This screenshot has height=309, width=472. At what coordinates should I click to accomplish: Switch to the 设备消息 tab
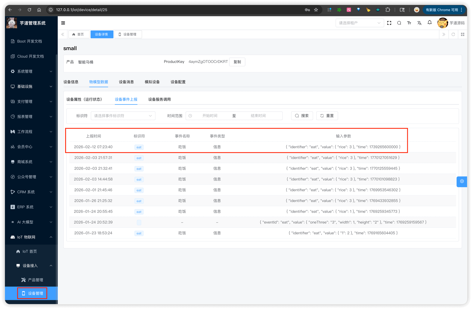point(126,82)
